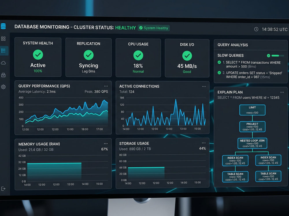
Task: Open Memory Usage options menu
Action: pyautogui.click(x=106, y=144)
